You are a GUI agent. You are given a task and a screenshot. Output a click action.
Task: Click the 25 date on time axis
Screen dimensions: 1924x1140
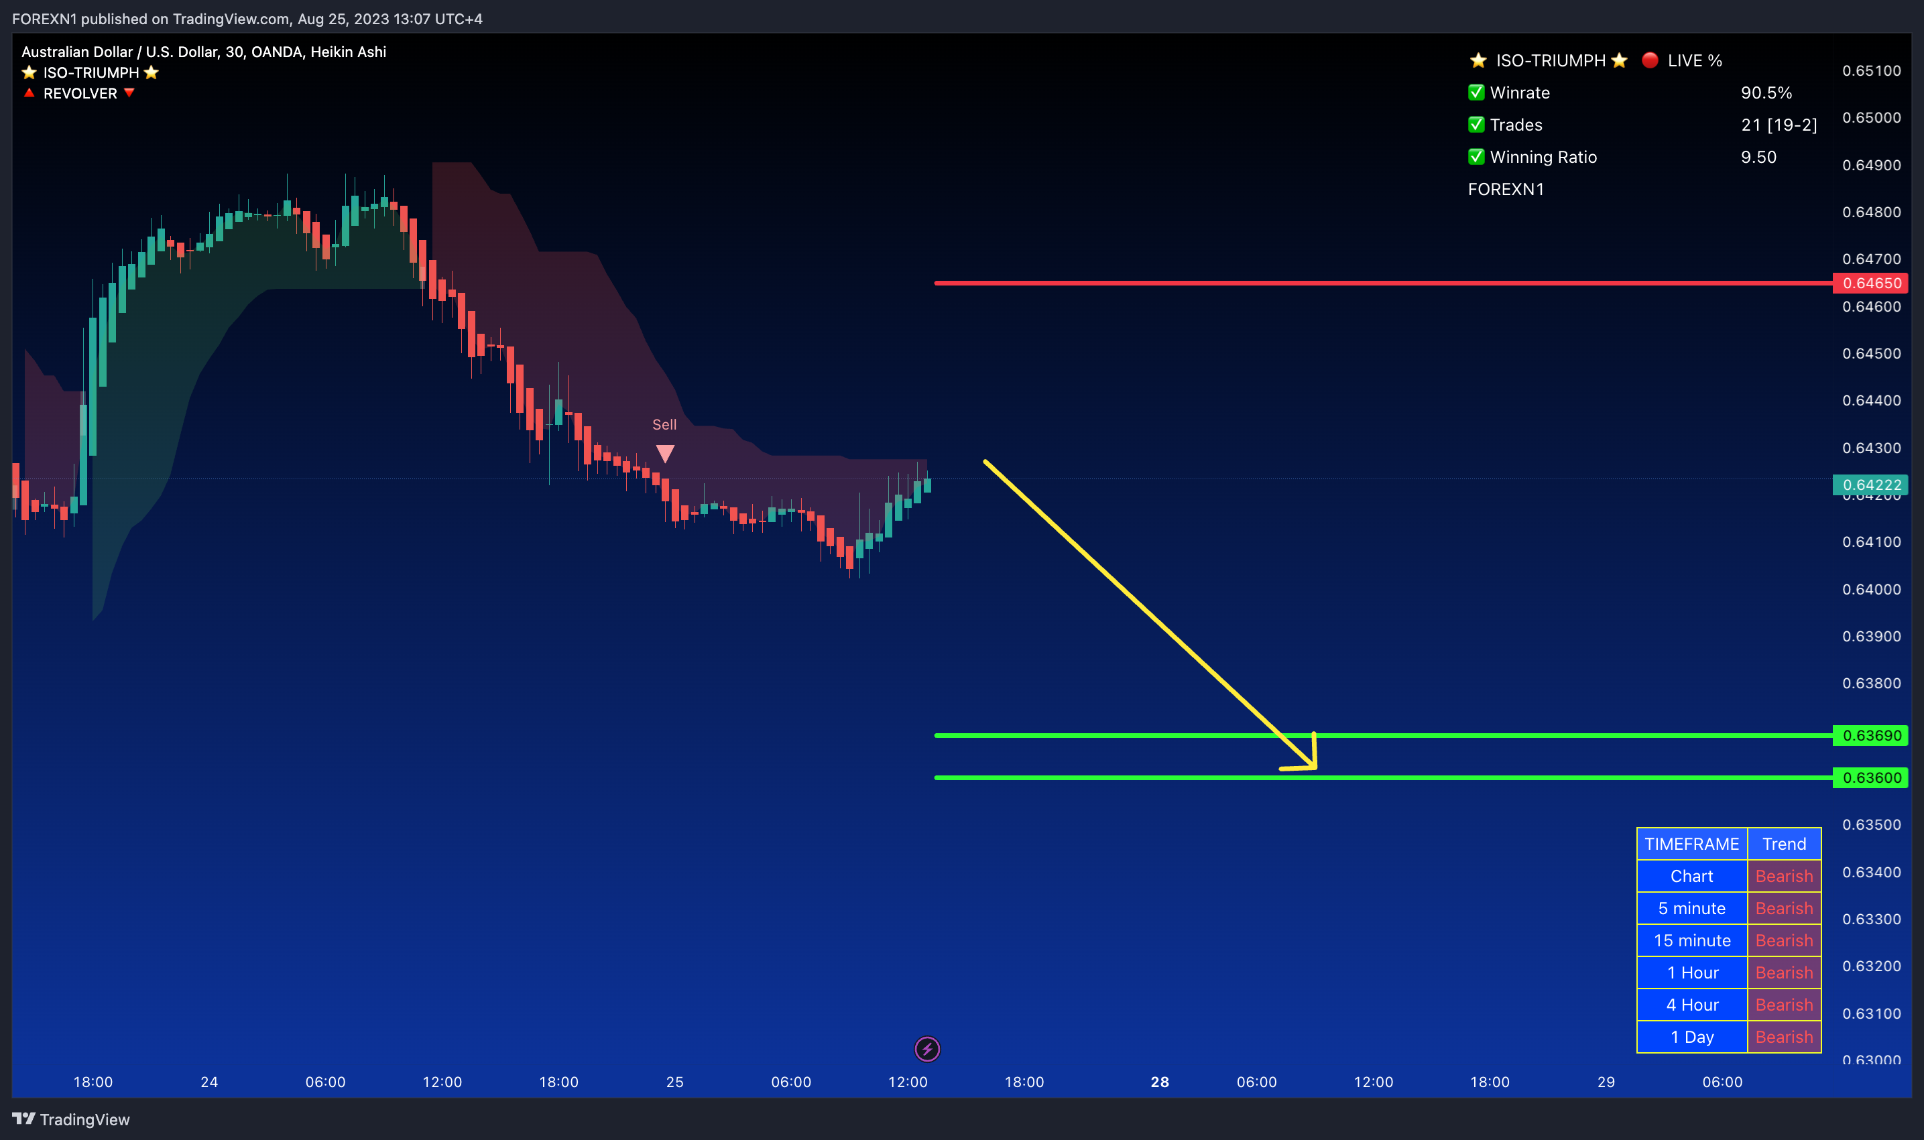pyautogui.click(x=674, y=1082)
